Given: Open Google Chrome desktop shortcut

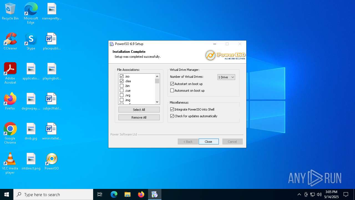Looking at the screenshot, I should (10, 133).
